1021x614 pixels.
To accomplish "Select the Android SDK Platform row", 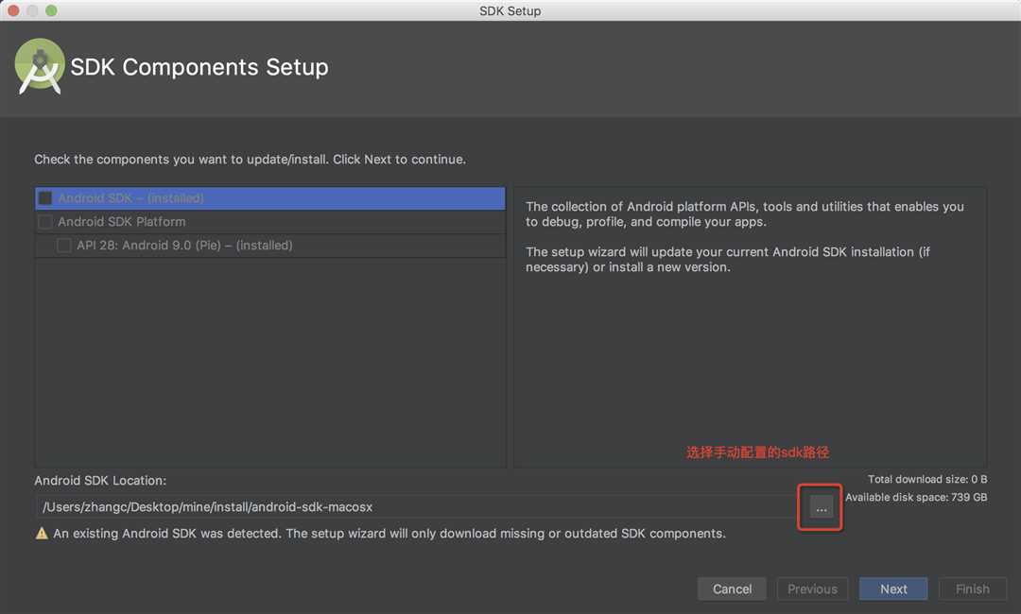I will (x=270, y=222).
